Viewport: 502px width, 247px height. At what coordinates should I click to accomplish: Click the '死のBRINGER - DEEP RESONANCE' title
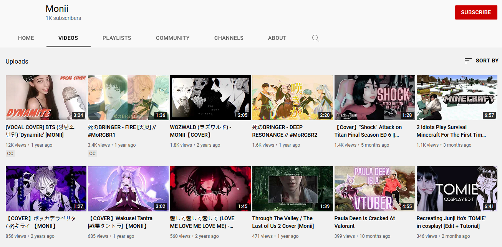pyautogui.click(x=285, y=131)
